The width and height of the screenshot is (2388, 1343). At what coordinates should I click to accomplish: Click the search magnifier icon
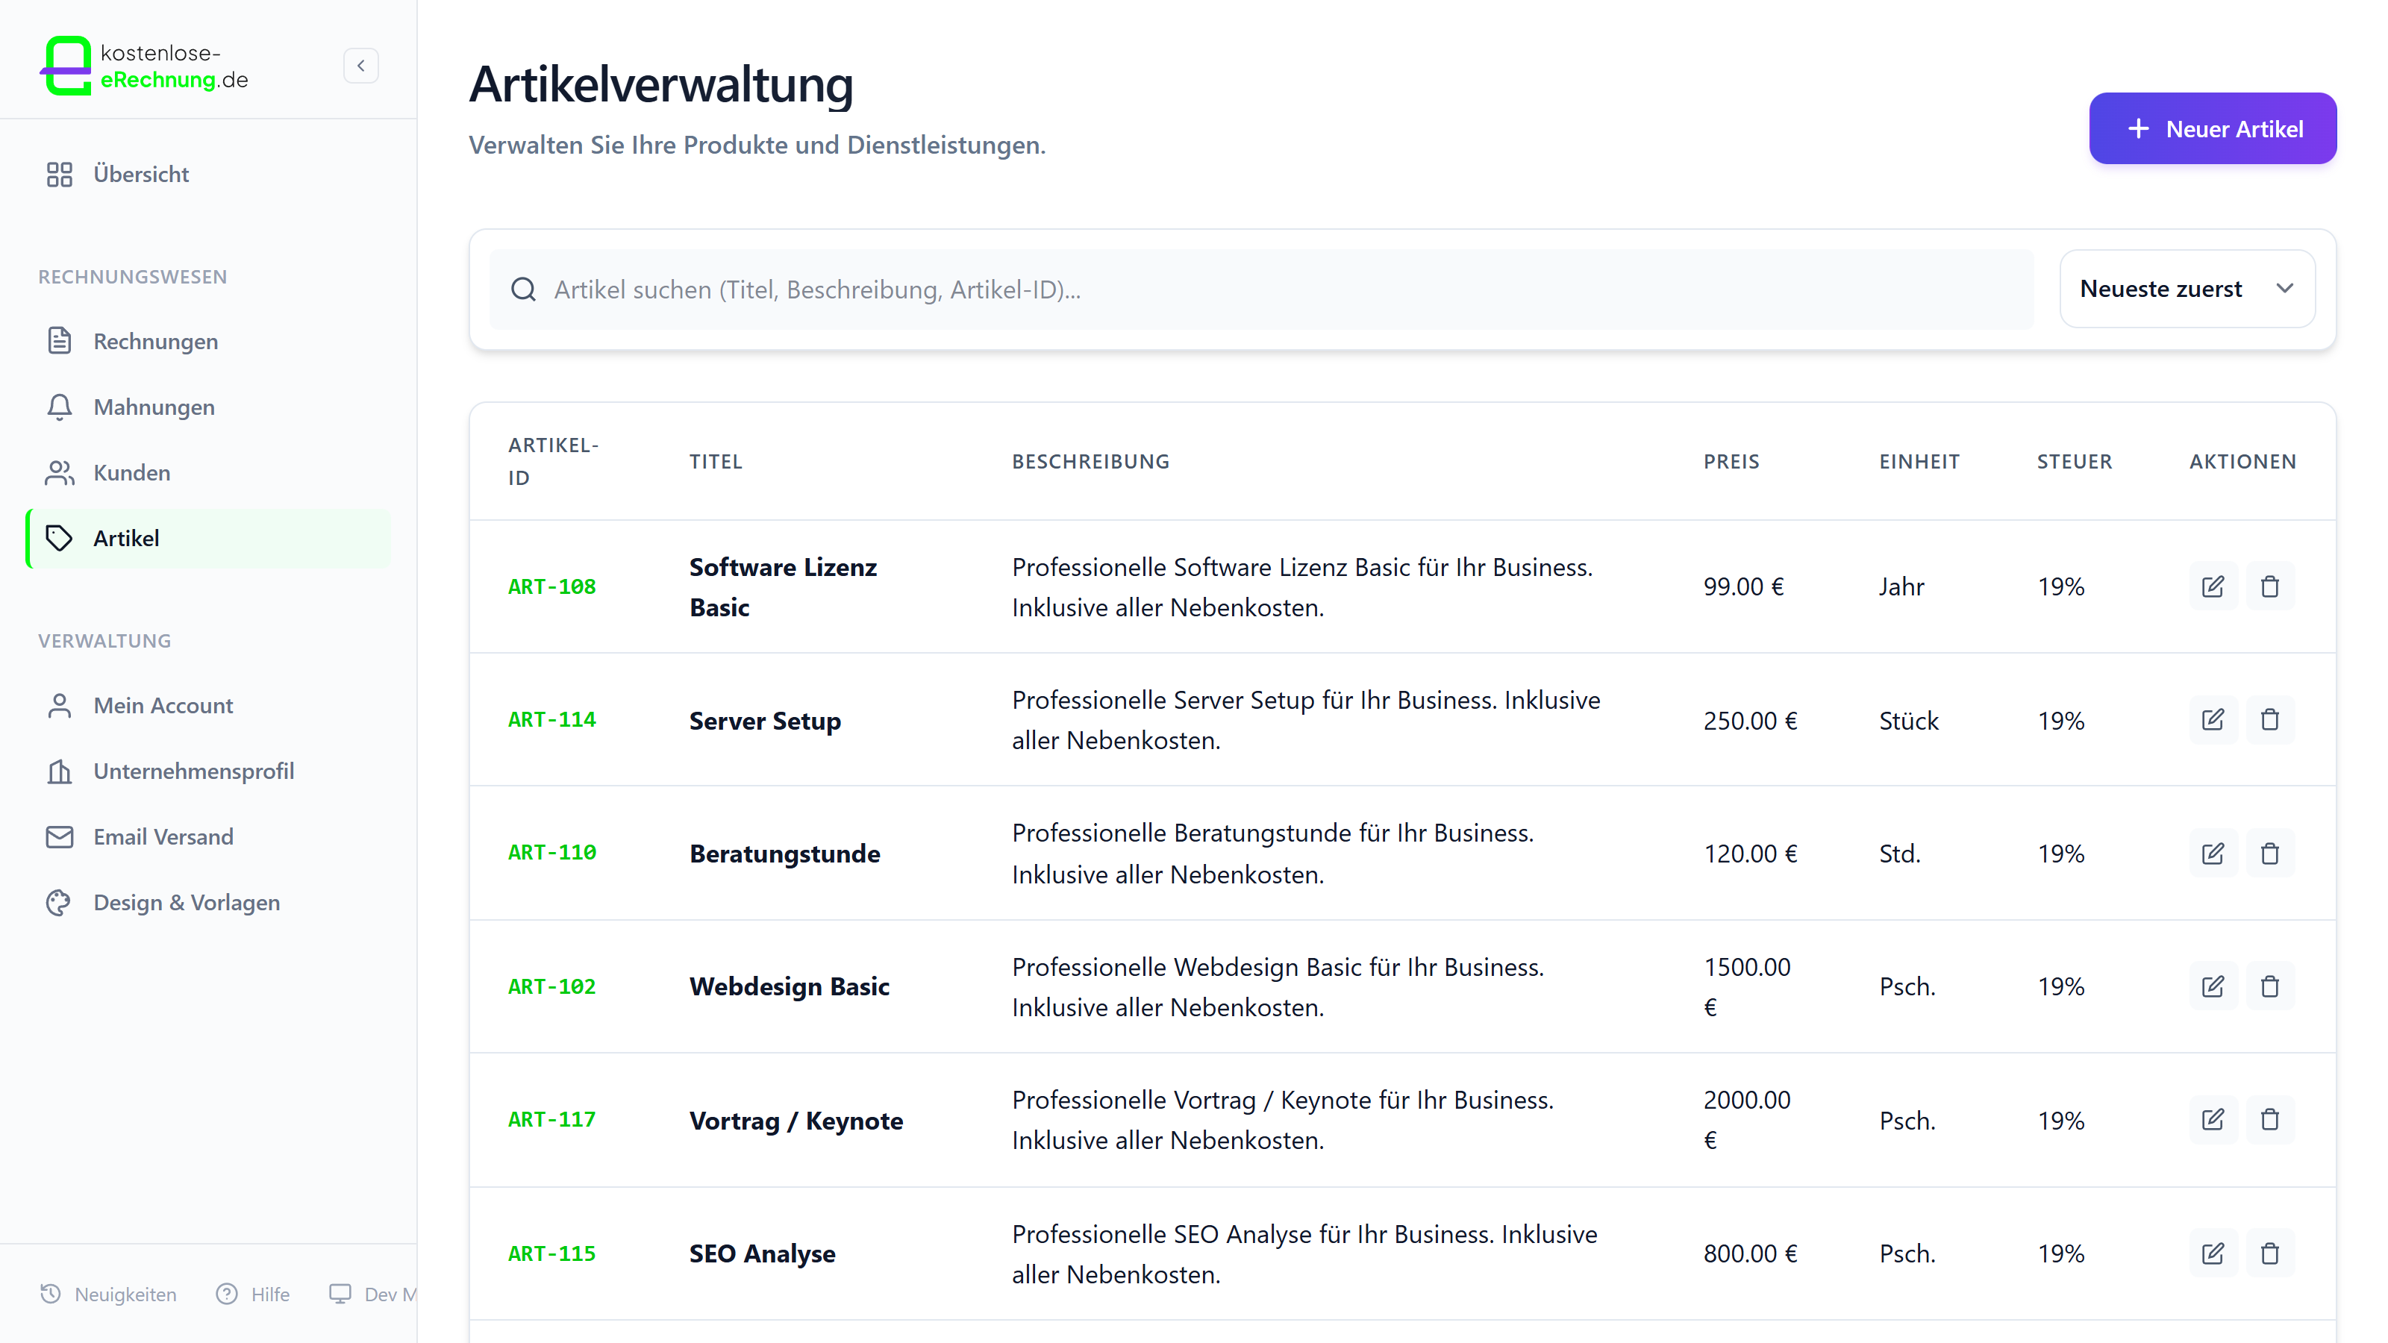pyautogui.click(x=524, y=290)
